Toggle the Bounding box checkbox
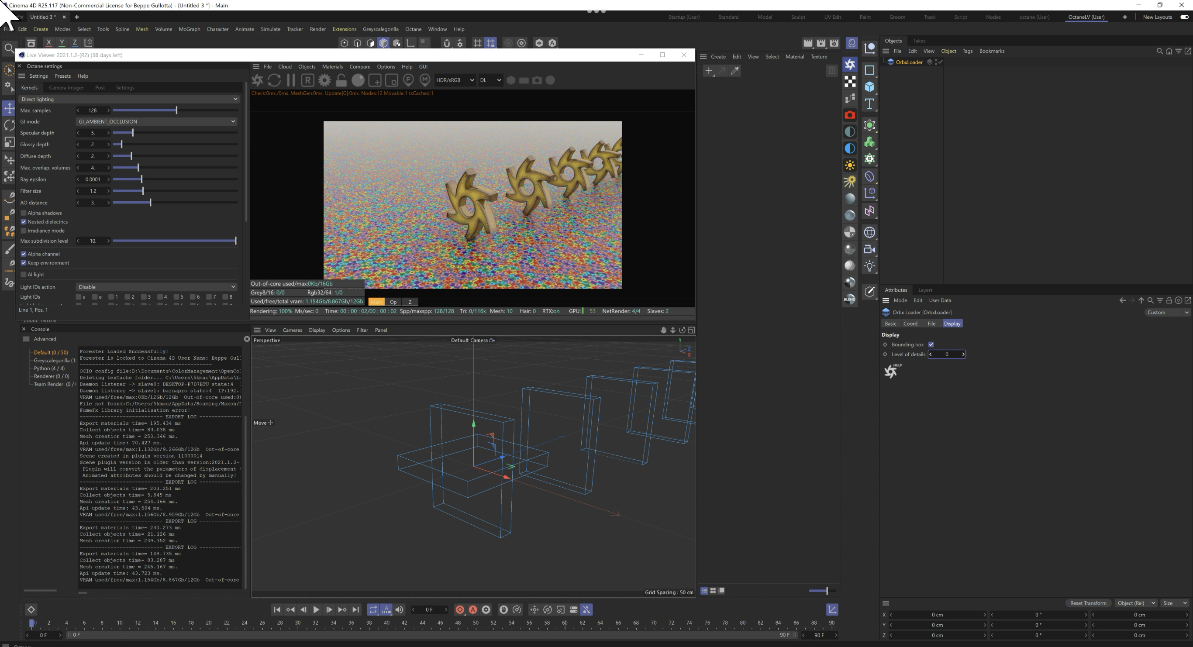 pos(931,344)
